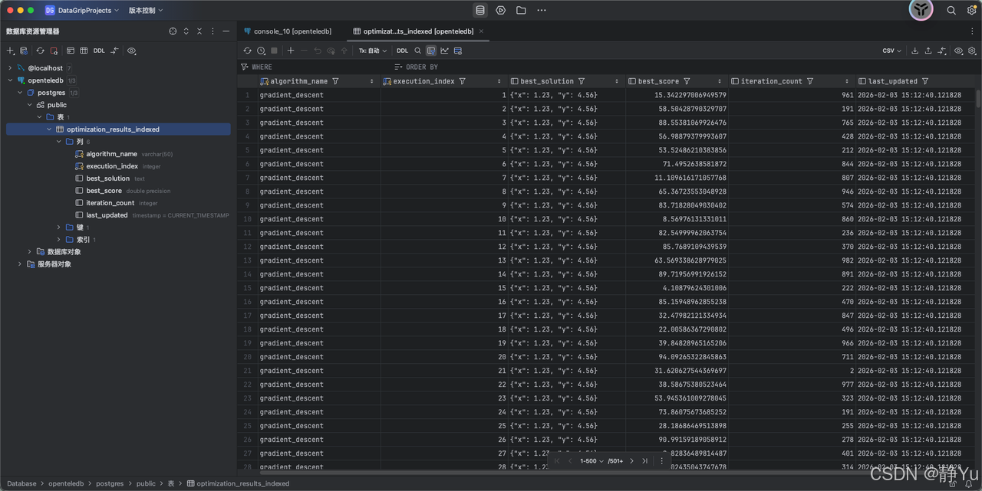Go to next page of results
982x491 pixels.
click(x=632, y=461)
